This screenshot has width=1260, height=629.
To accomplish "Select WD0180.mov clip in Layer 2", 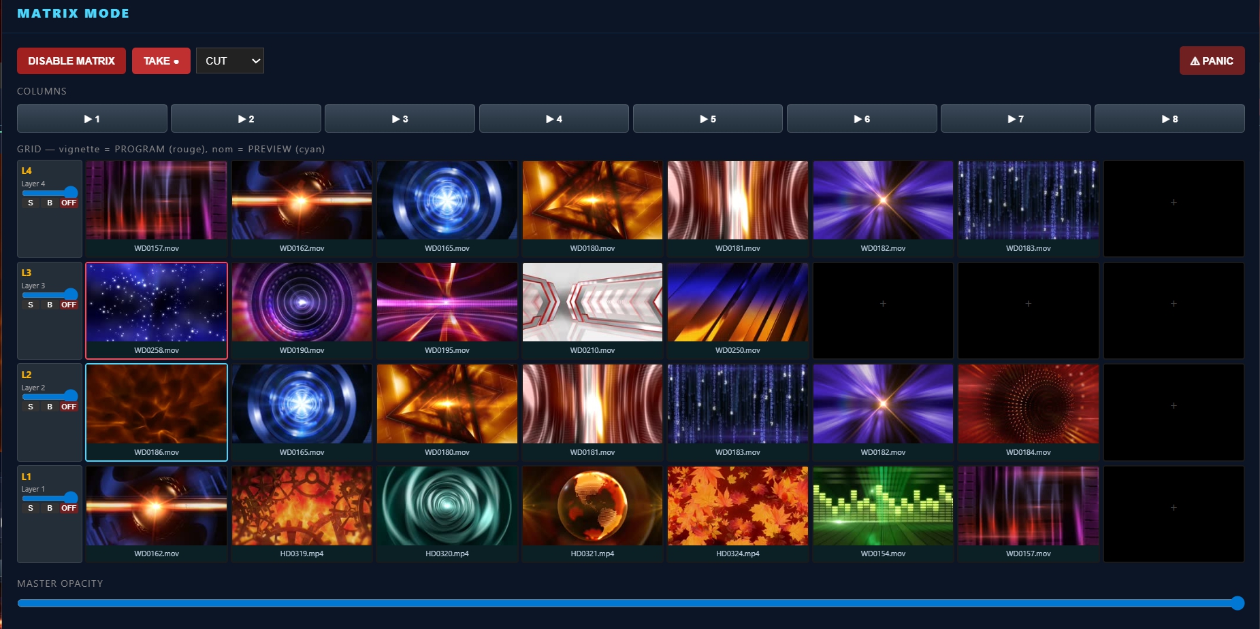I will tap(447, 412).
